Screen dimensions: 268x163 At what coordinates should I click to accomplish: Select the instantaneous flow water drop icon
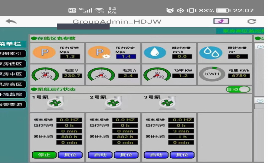click(x=155, y=52)
